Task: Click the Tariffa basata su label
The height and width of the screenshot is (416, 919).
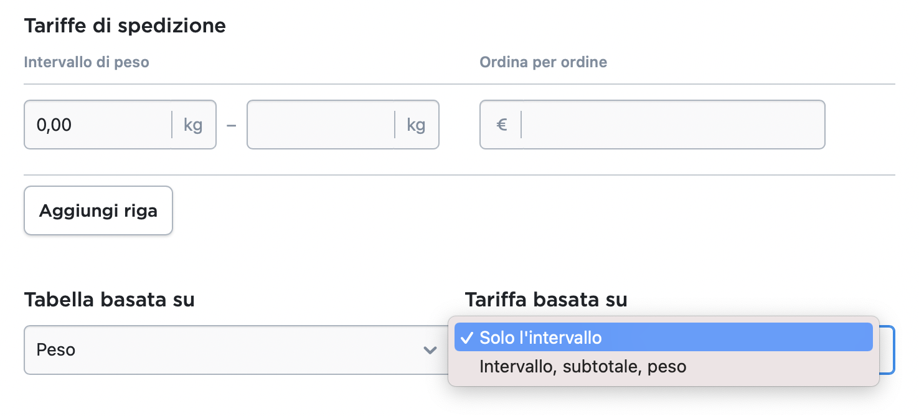Action: [546, 300]
